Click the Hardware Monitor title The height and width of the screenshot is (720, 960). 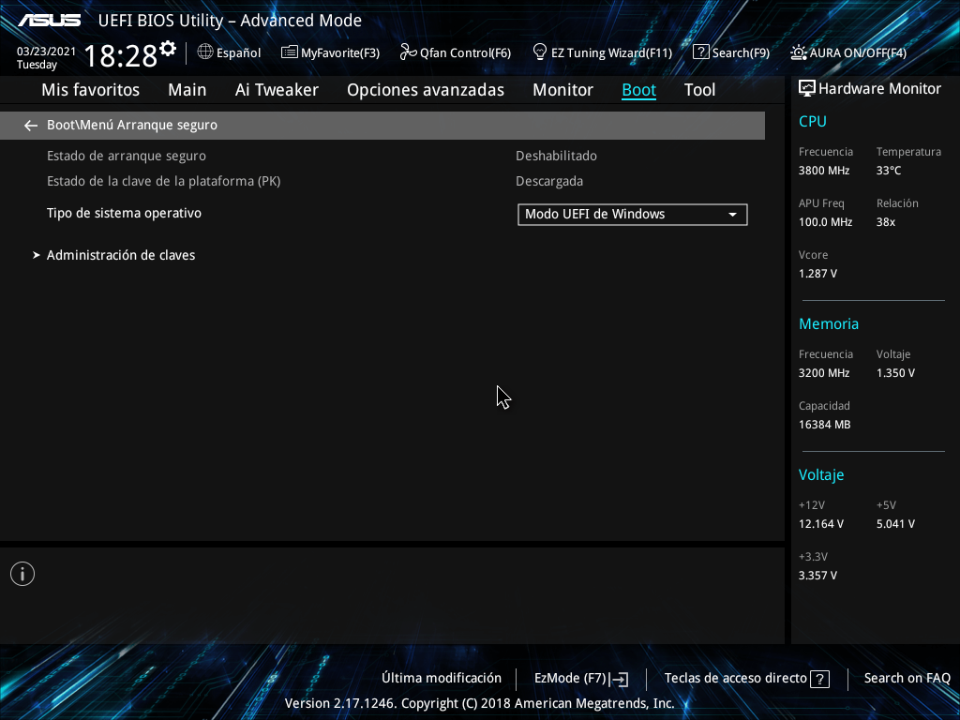pyautogui.click(x=879, y=89)
